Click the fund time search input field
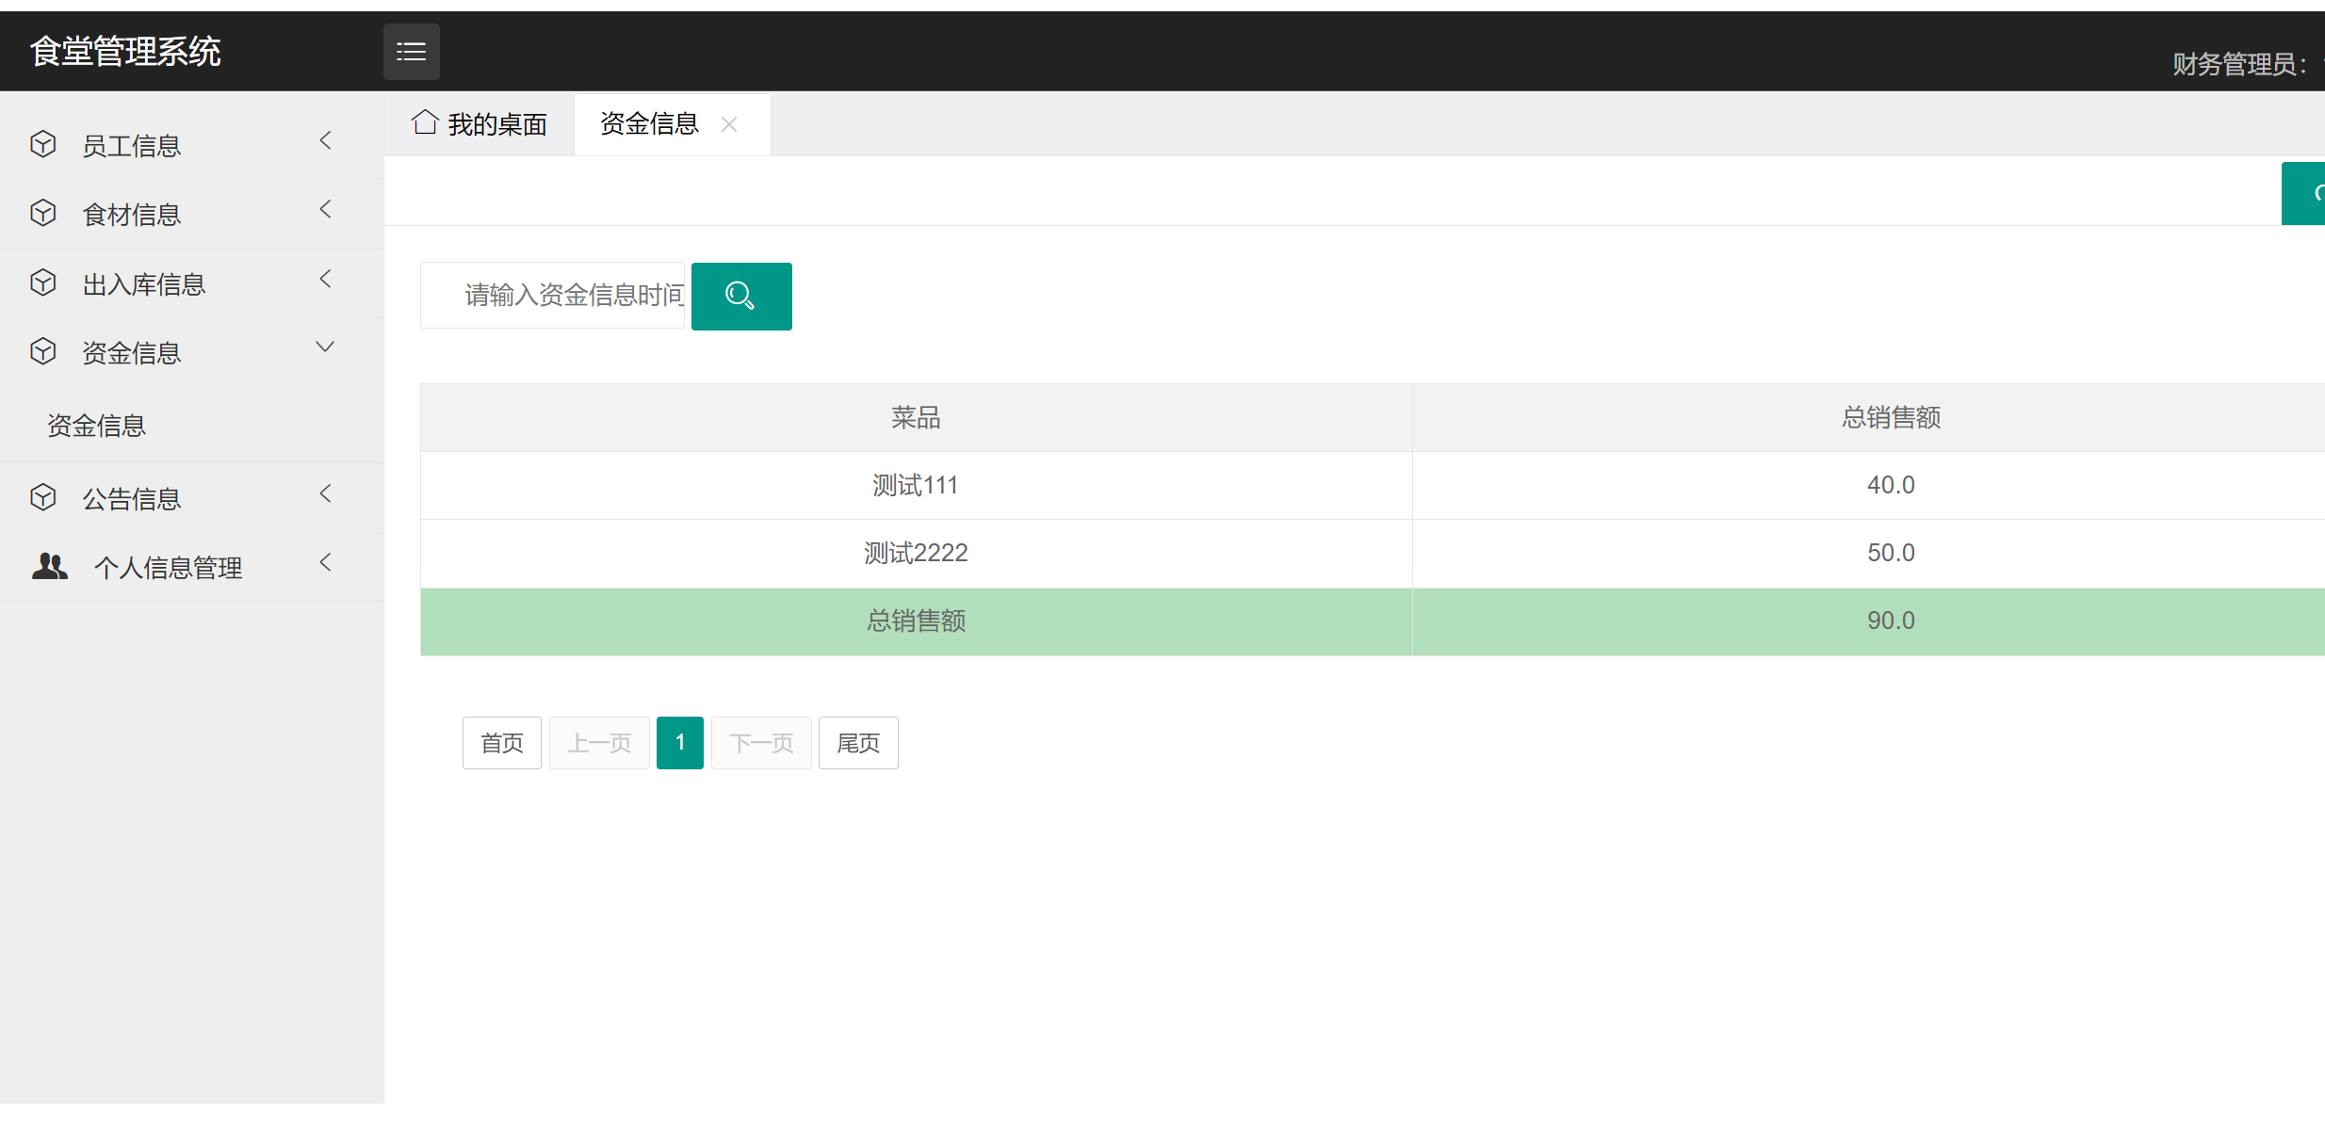Image resolution: width=2325 pixels, height=1130 pixels. [552, 295]
